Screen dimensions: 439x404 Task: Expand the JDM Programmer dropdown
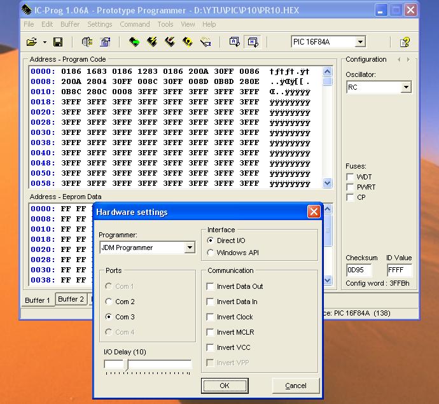point(190,248)
